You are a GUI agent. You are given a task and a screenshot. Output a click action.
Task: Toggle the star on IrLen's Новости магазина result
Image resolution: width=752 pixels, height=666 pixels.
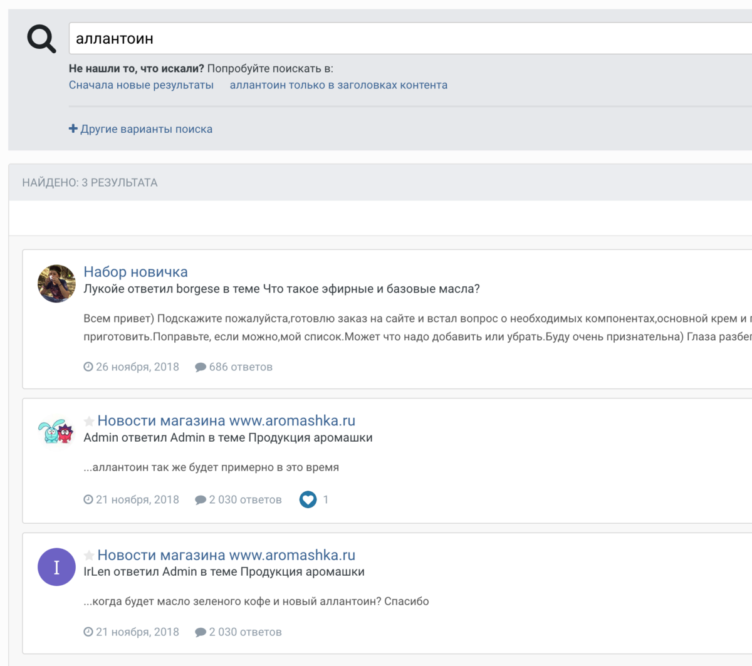pyautogui.click(x=89, y=555)
